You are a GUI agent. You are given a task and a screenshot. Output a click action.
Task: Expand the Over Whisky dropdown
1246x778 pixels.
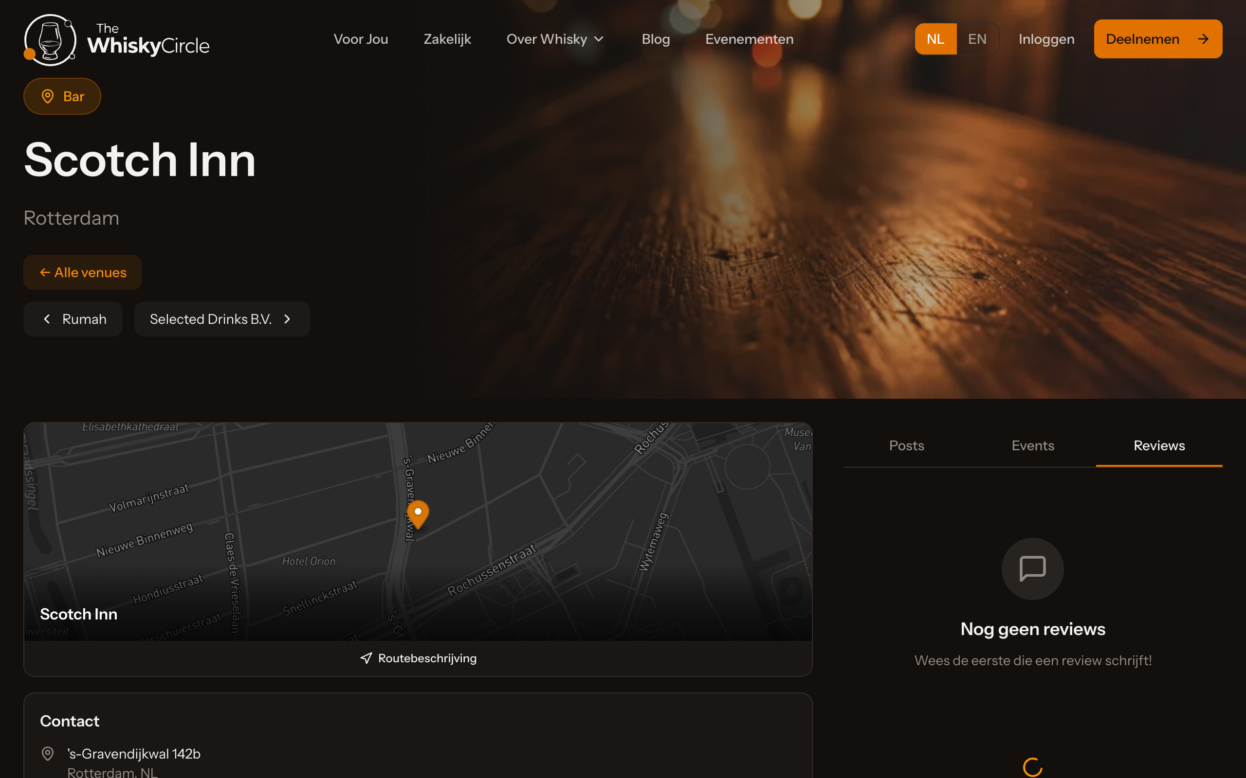click(555, 39)
